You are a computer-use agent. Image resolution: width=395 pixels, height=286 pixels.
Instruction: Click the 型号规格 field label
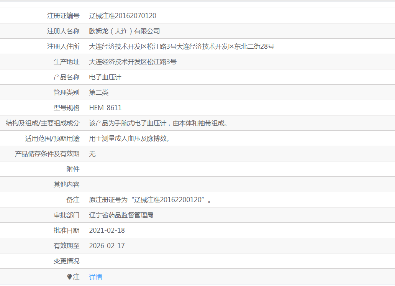pyautogui.click(x=67, y=108)
